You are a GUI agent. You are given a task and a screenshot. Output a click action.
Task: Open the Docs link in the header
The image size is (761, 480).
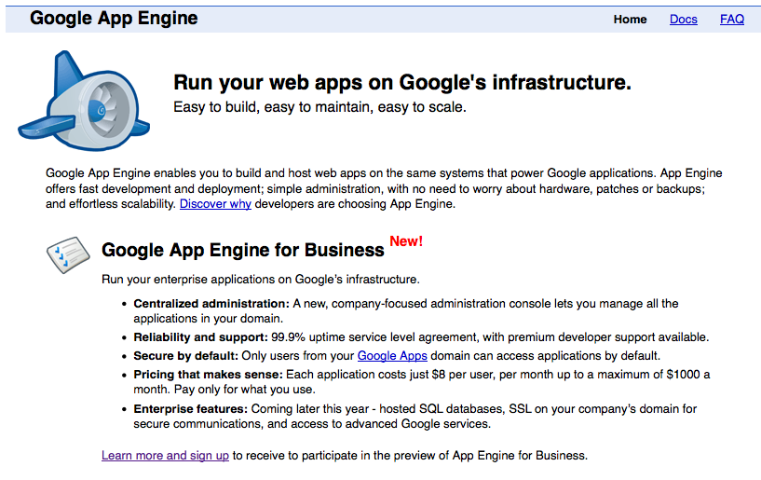683,19
